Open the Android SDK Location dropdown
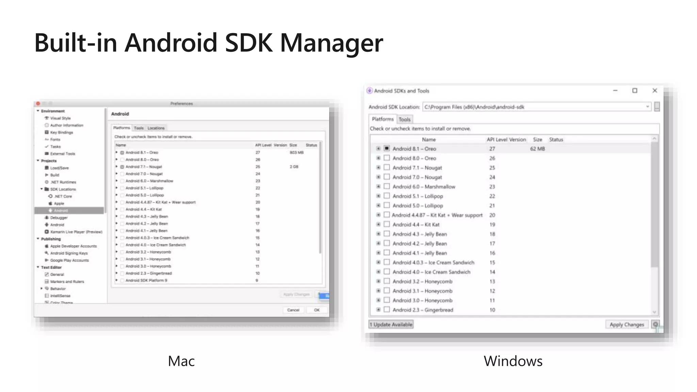 point(647,107)
